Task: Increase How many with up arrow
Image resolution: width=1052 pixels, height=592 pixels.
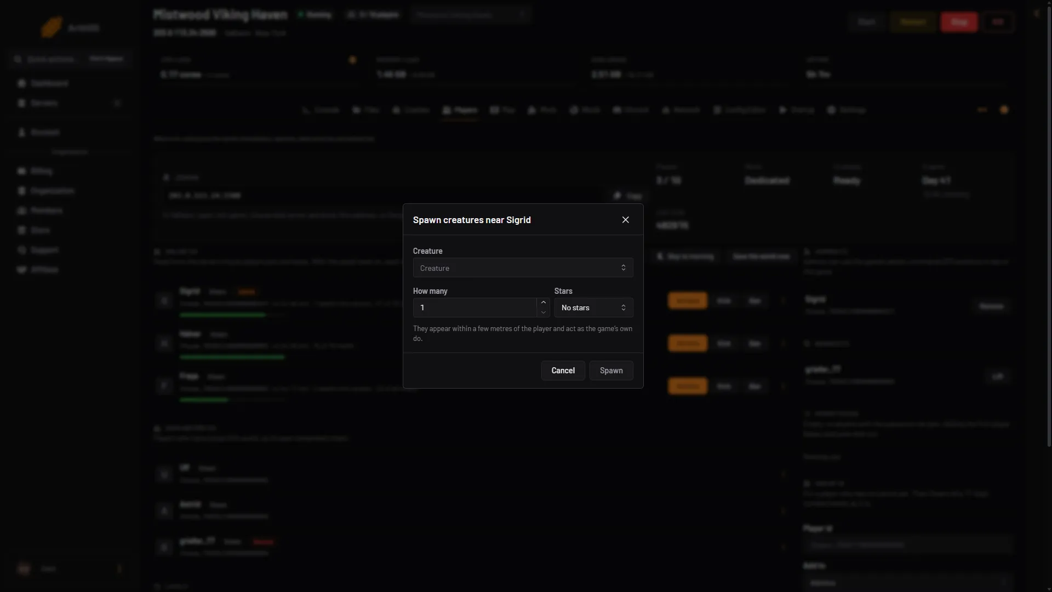Action: click(543, 303)
